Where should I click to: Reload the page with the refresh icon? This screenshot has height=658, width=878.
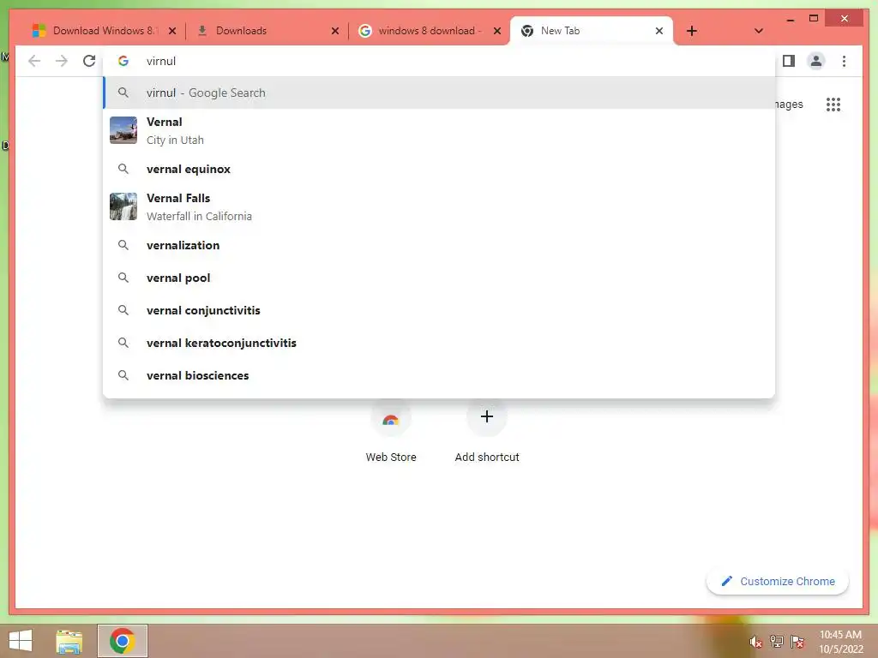[89, 61]
